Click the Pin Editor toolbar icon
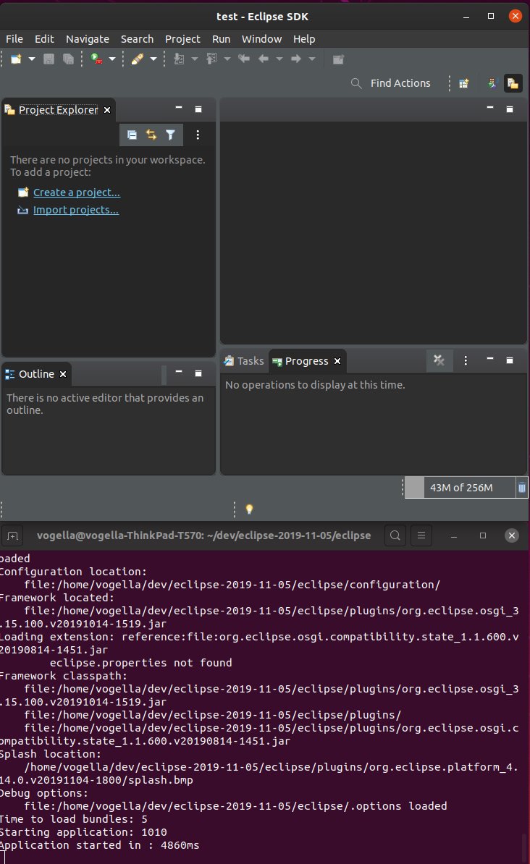This screenshot has width=530, height=864. coord(338,59)
